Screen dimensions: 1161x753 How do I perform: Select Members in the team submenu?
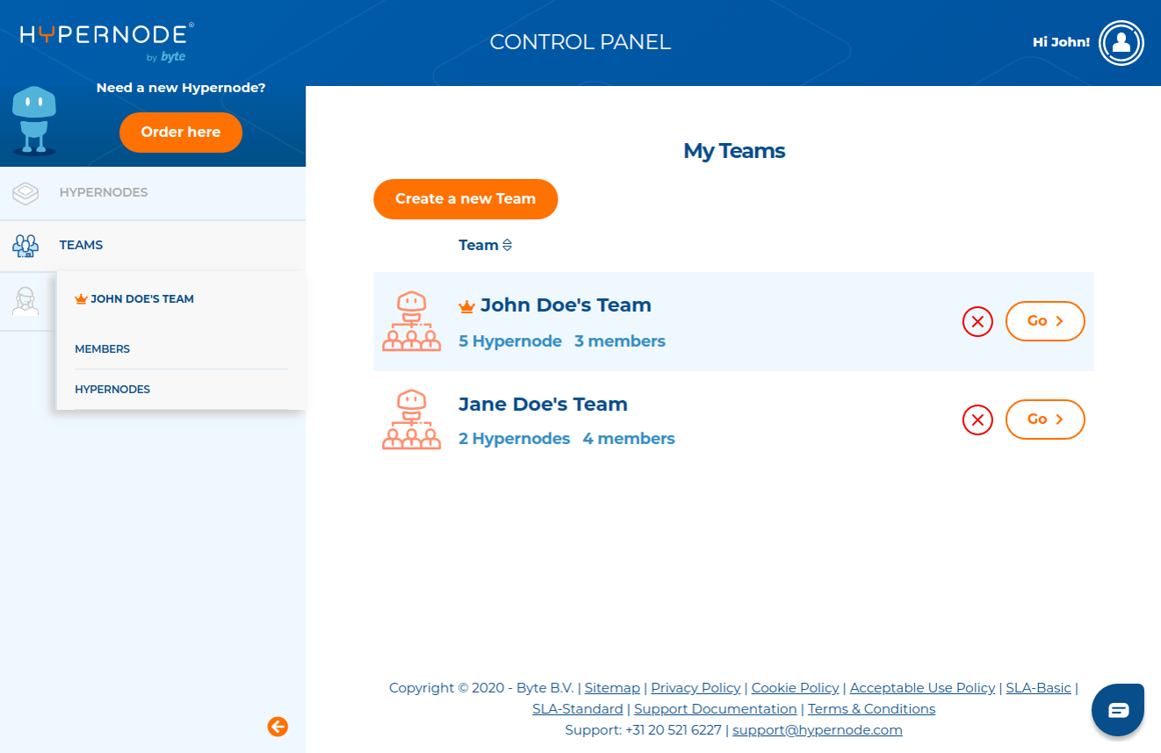[x=103, y=349]
